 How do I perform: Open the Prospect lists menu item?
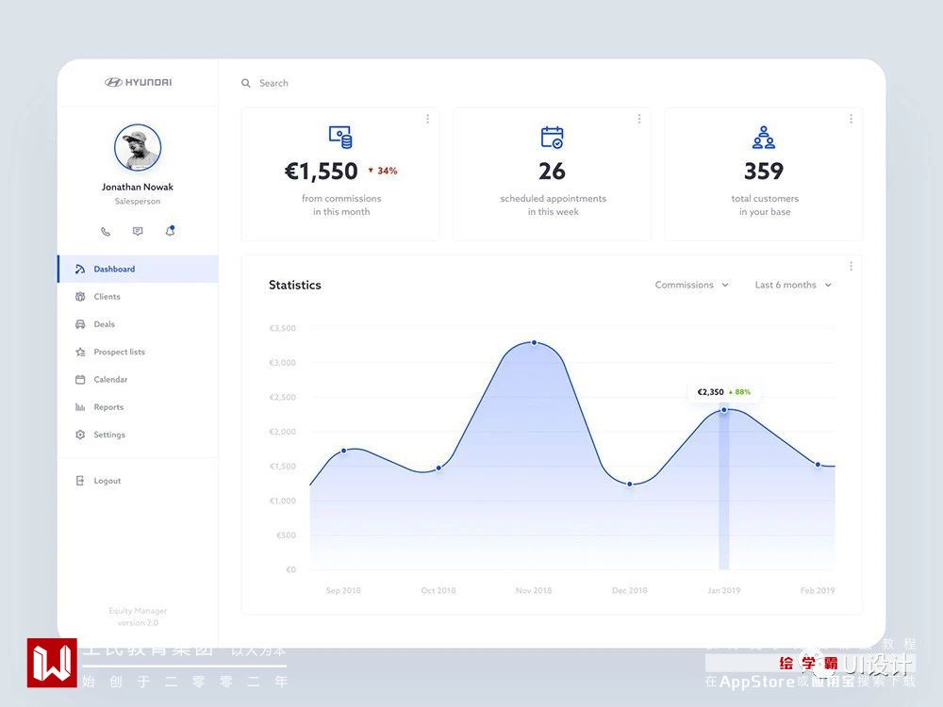(x=139, y=352)
